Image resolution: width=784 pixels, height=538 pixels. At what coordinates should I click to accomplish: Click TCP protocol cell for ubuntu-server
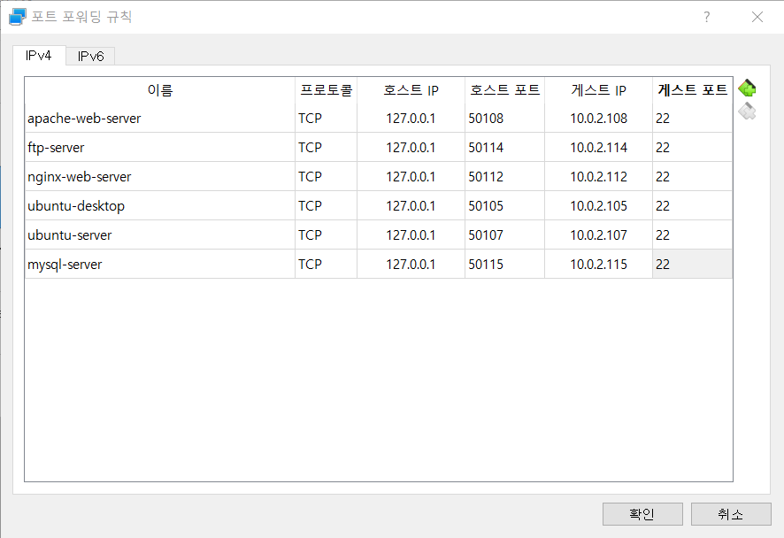pos(326,234)
